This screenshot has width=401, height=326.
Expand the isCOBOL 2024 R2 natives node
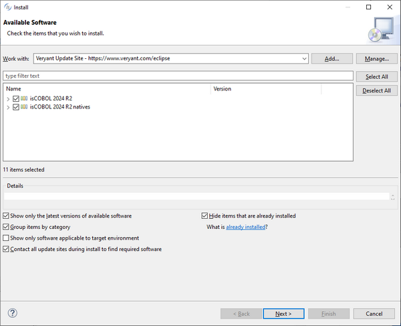coord(8,107)
